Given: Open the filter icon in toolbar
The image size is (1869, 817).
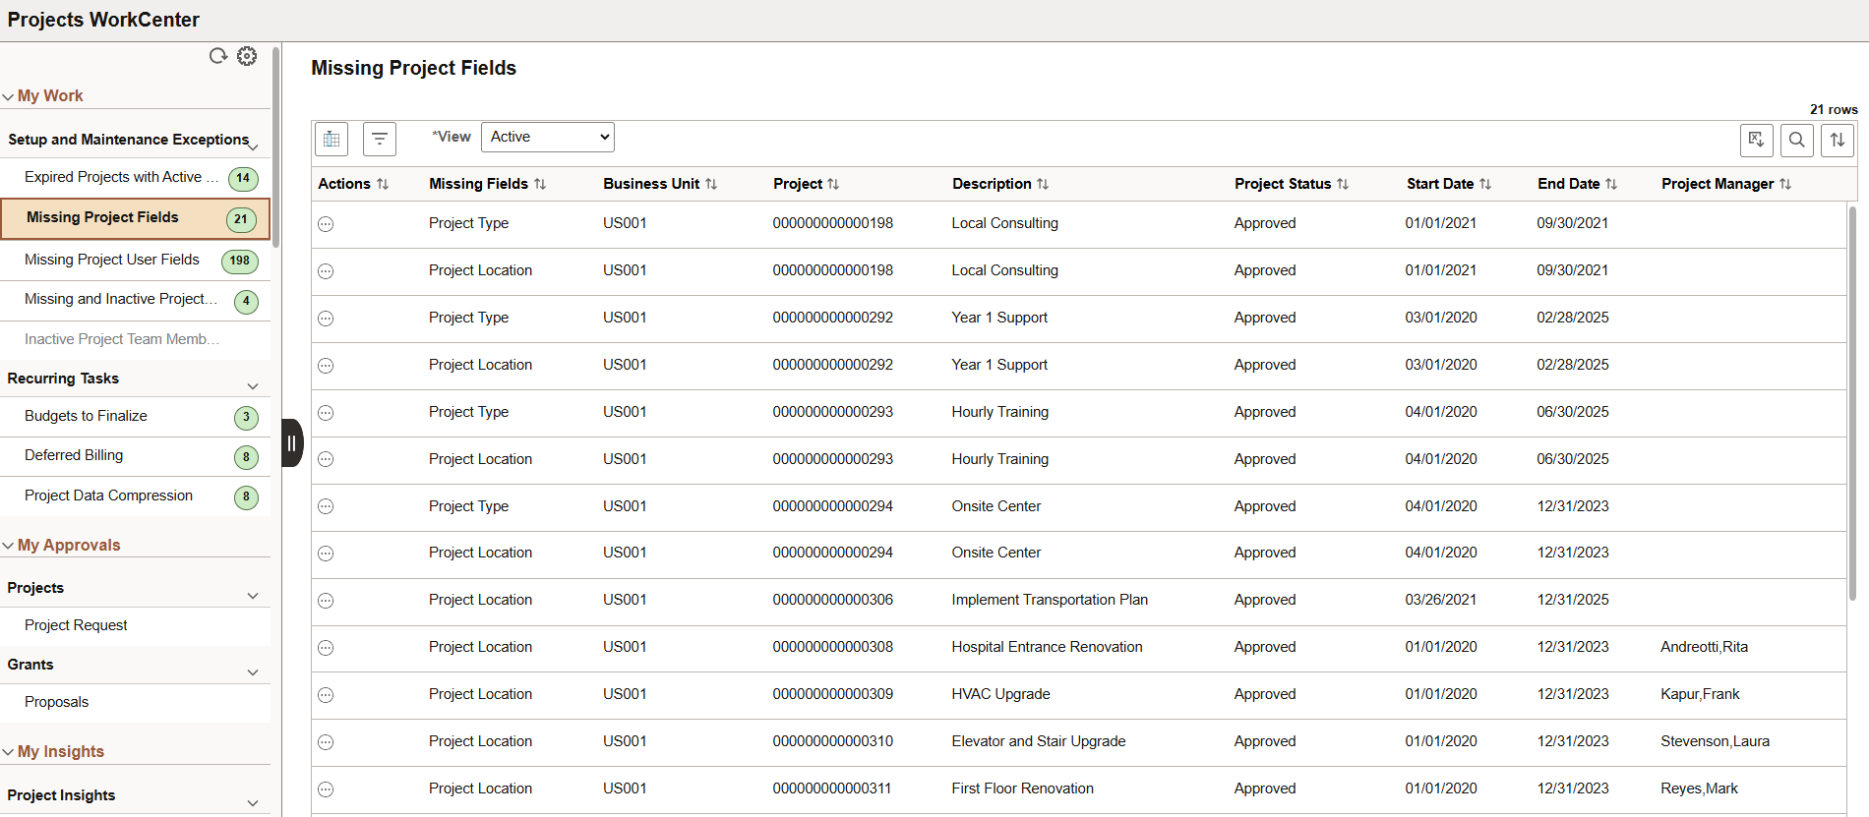Looking at the screenshot, I should click(380, 140).
